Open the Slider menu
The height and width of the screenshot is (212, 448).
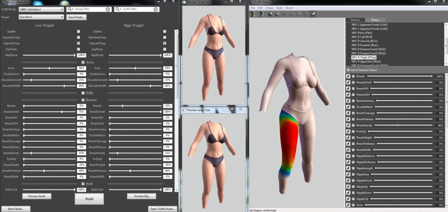(x=279, y=8)
